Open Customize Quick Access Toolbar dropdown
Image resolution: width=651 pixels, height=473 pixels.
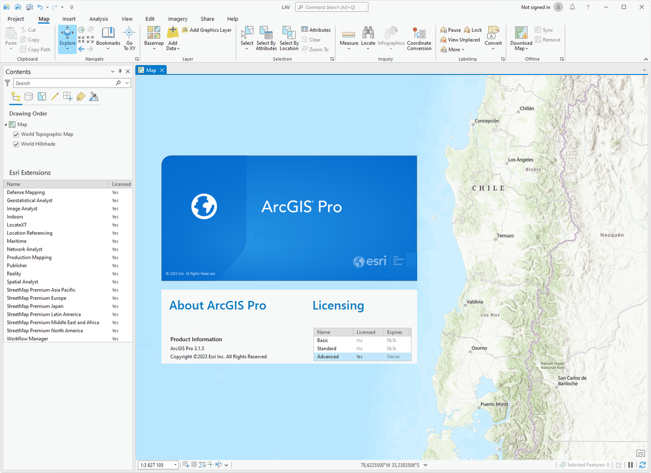click(x=72, y=7)
